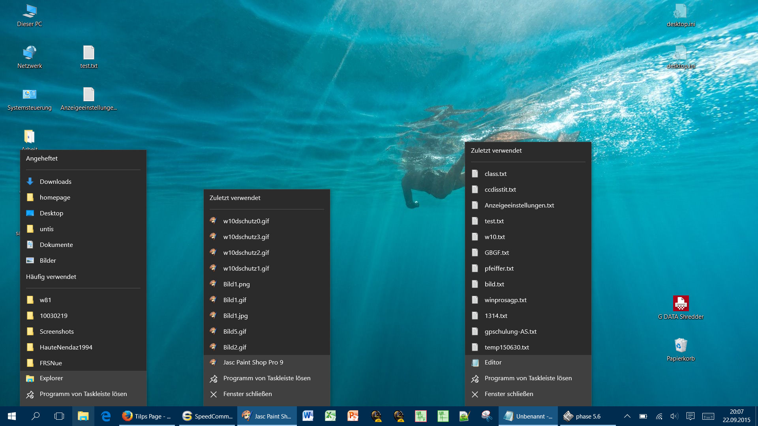758x426 pixels.
Task: Select Downloads in pinned jump list
Action: 56,181
